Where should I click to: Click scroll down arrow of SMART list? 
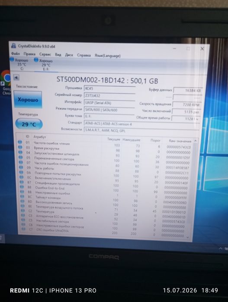tap(188, 237)
